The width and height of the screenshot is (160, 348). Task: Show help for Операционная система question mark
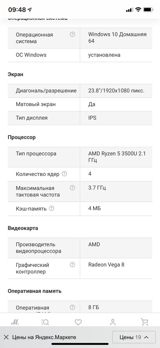pyautogui.click(x=72, y=34)
